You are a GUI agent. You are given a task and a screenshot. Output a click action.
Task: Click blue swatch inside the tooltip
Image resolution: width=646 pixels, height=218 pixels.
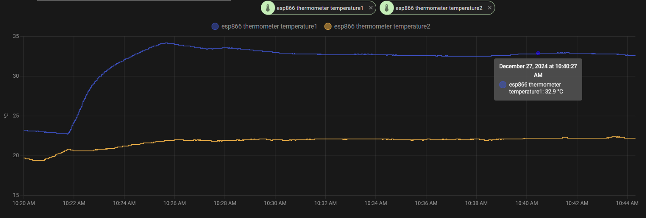point(503,85)
